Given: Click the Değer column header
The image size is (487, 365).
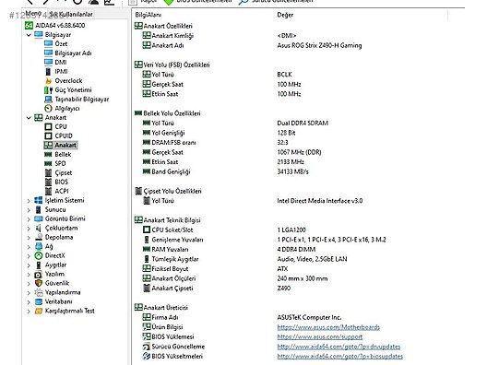Looking at the screenshot, I should (x=361, y=15).
